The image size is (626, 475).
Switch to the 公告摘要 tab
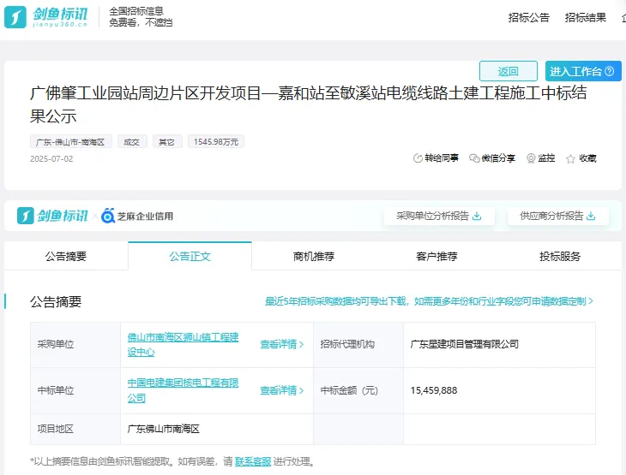click(66, 256)
